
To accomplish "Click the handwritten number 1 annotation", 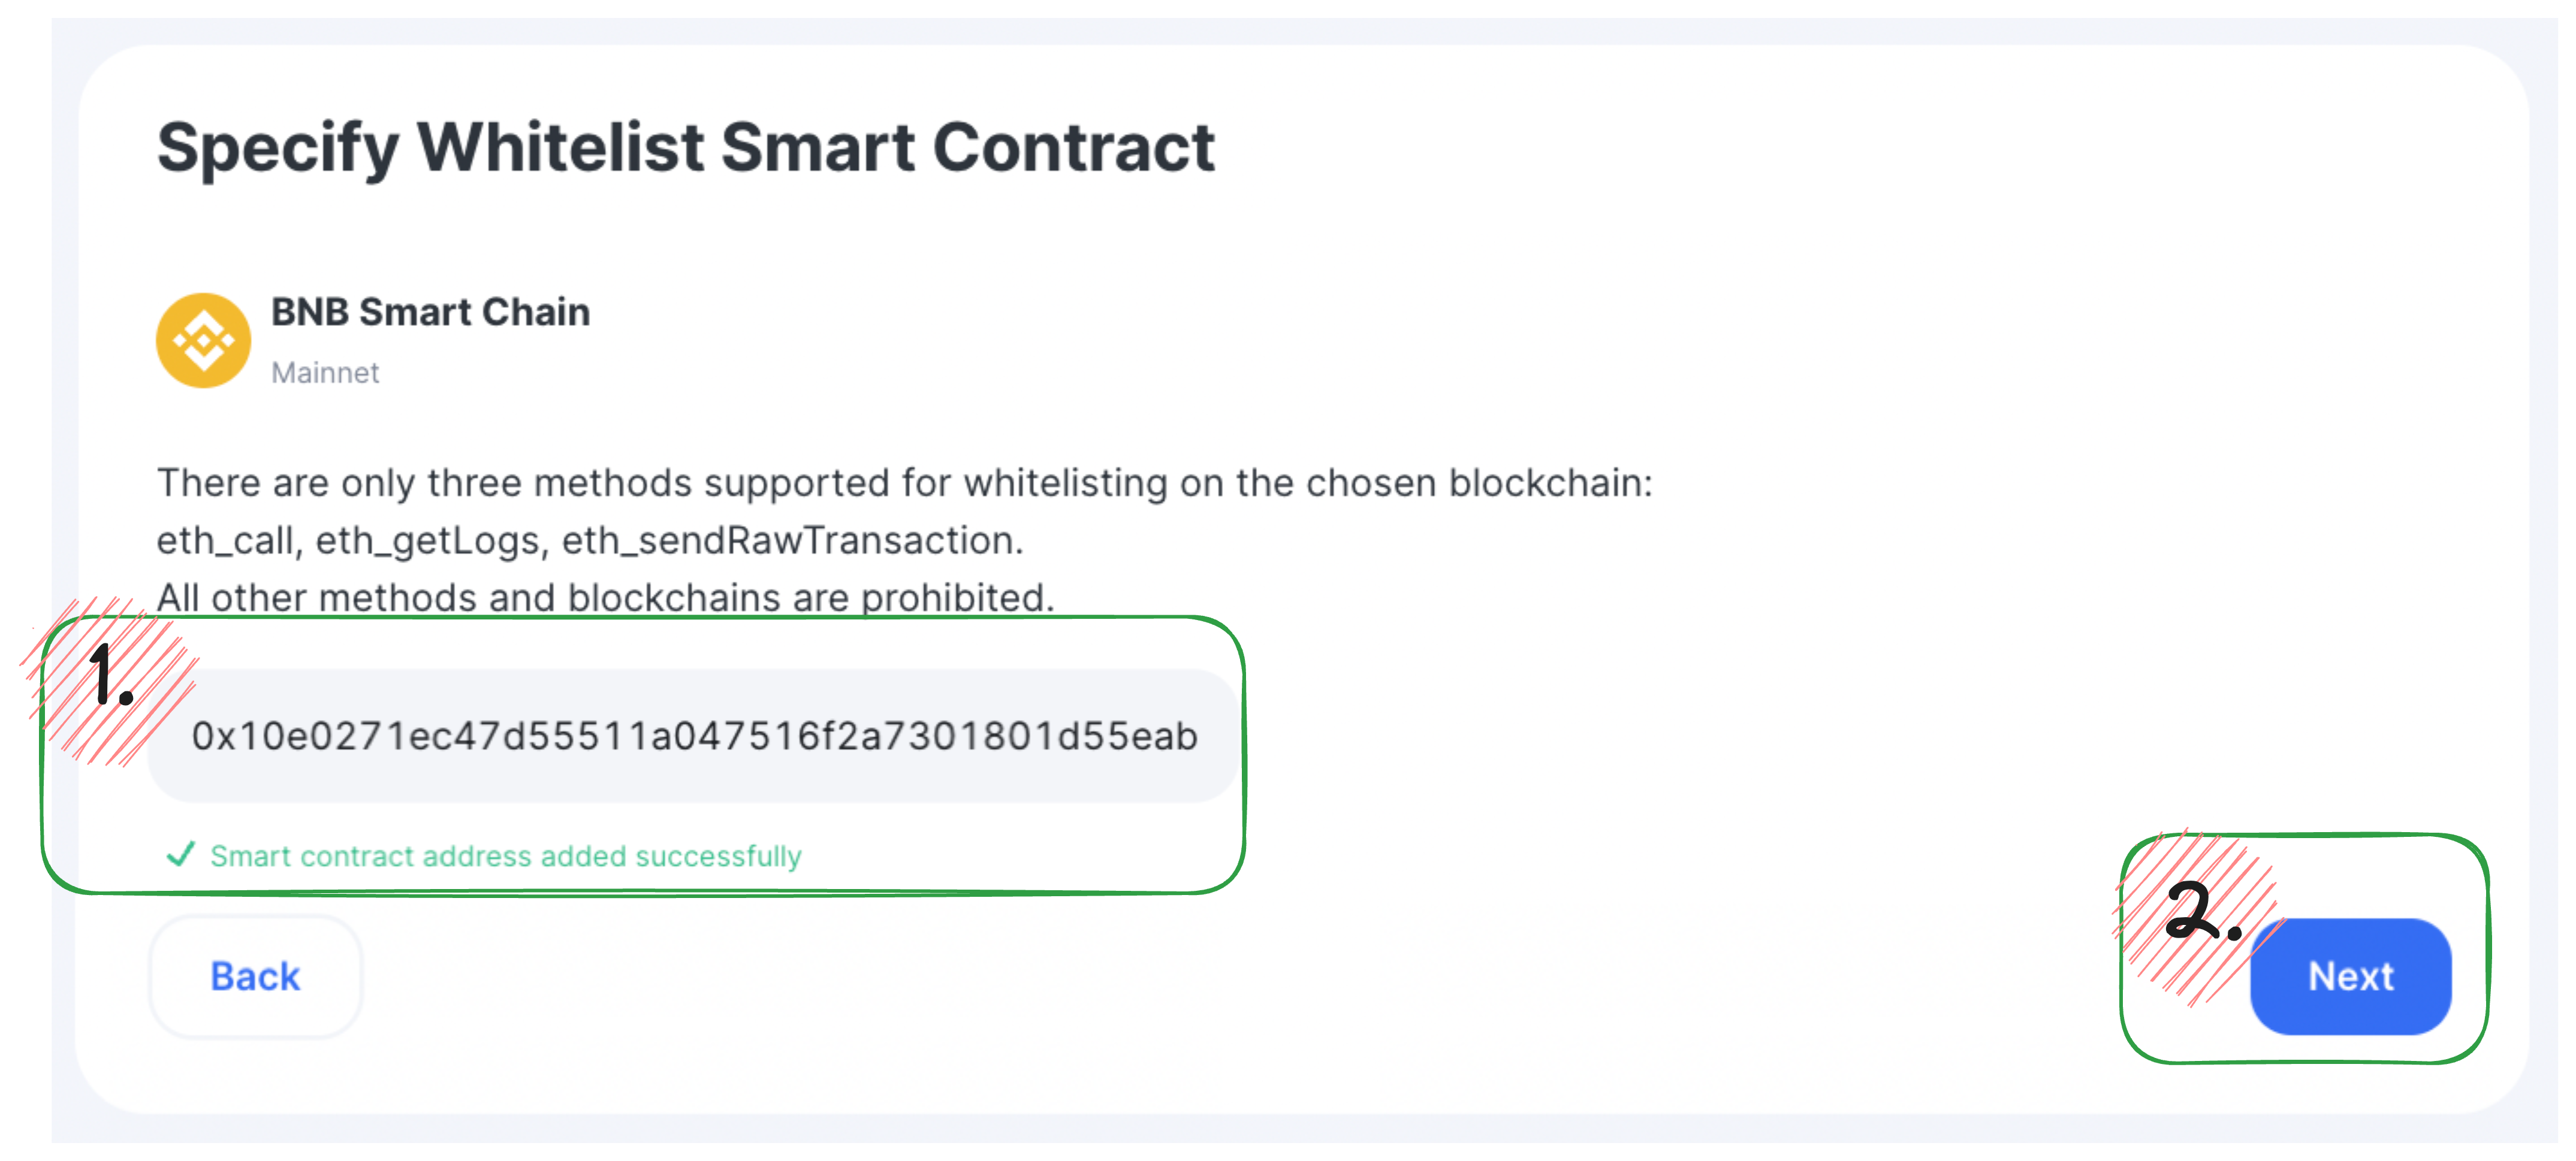I will click(x=110, y=675).
